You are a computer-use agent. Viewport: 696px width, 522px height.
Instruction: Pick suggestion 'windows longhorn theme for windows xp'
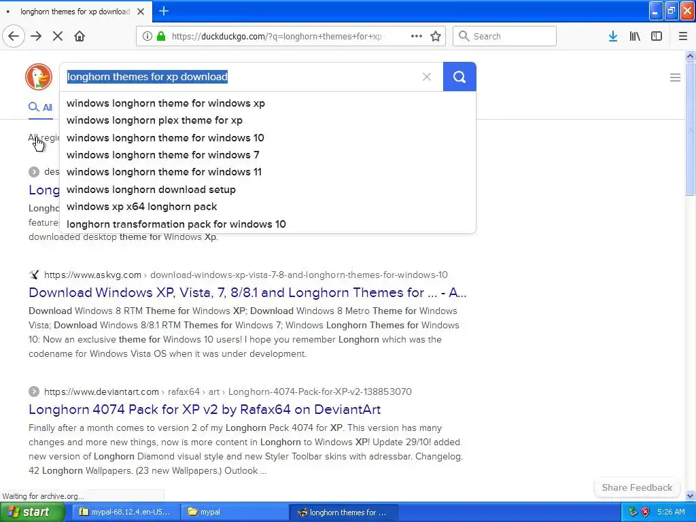268,103
